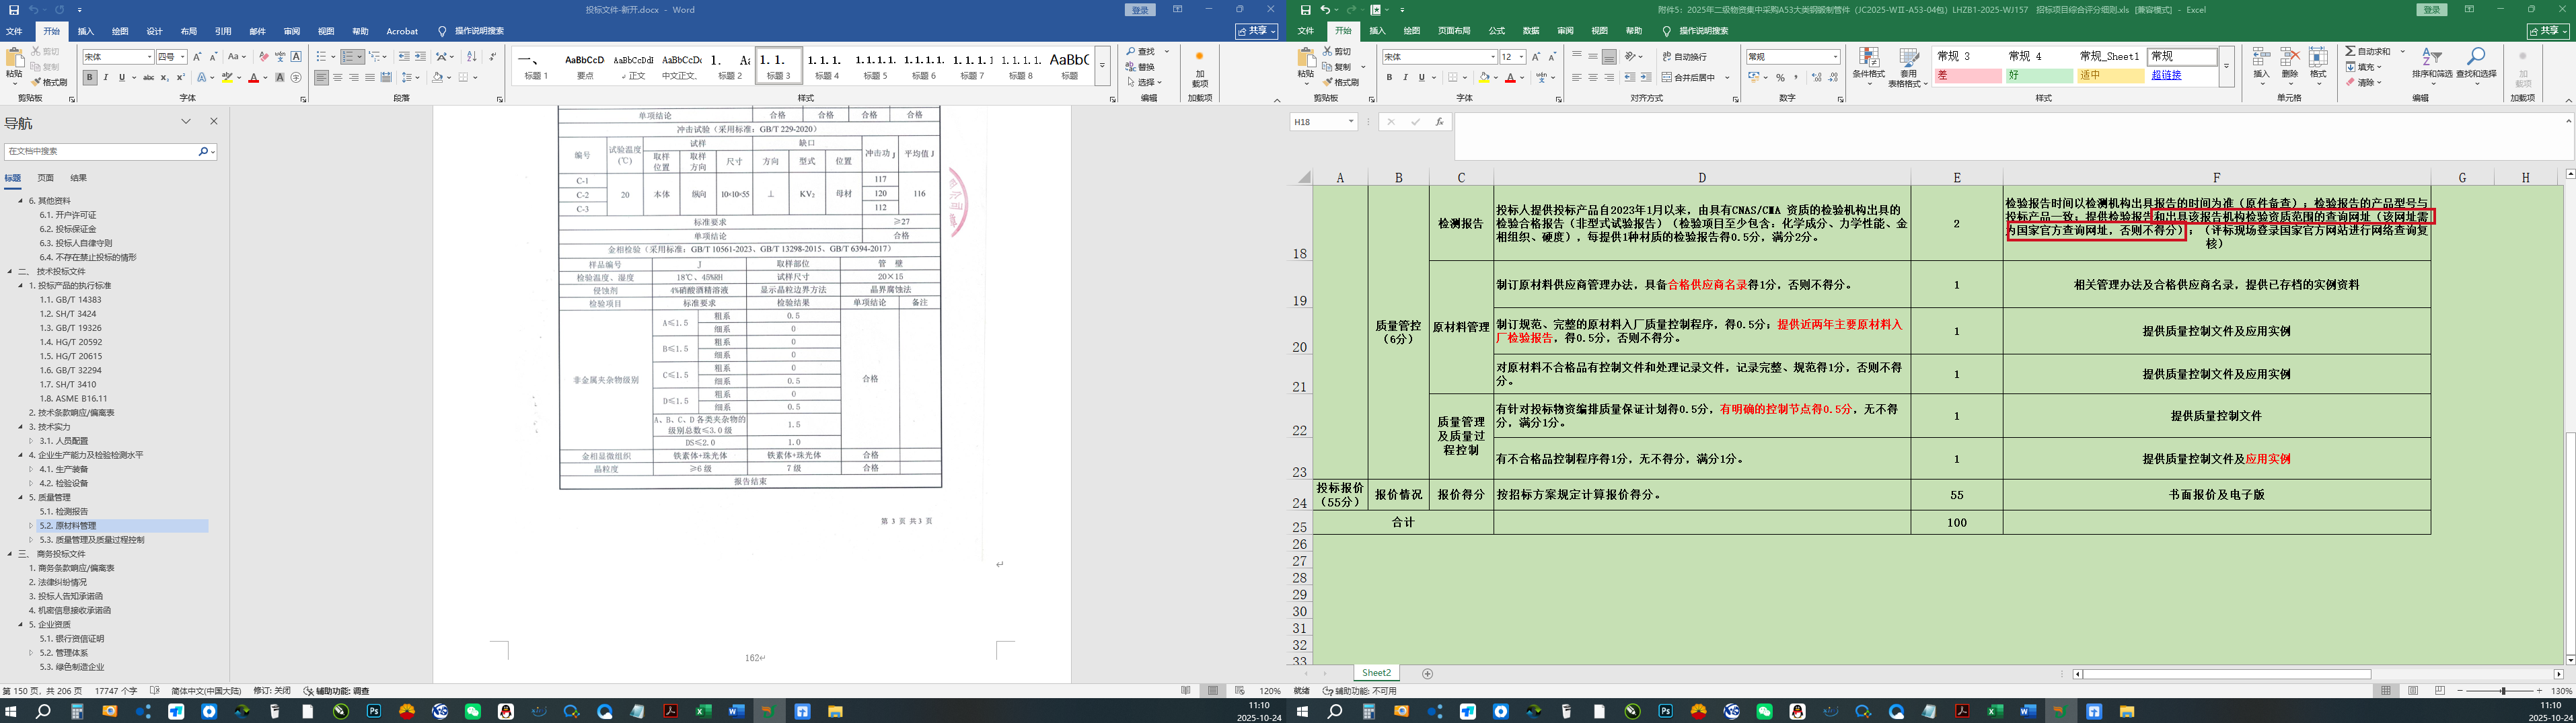Click the 超链接 cell style in Excel
The image size is (2576, 723).
[x=2181, y=75]
